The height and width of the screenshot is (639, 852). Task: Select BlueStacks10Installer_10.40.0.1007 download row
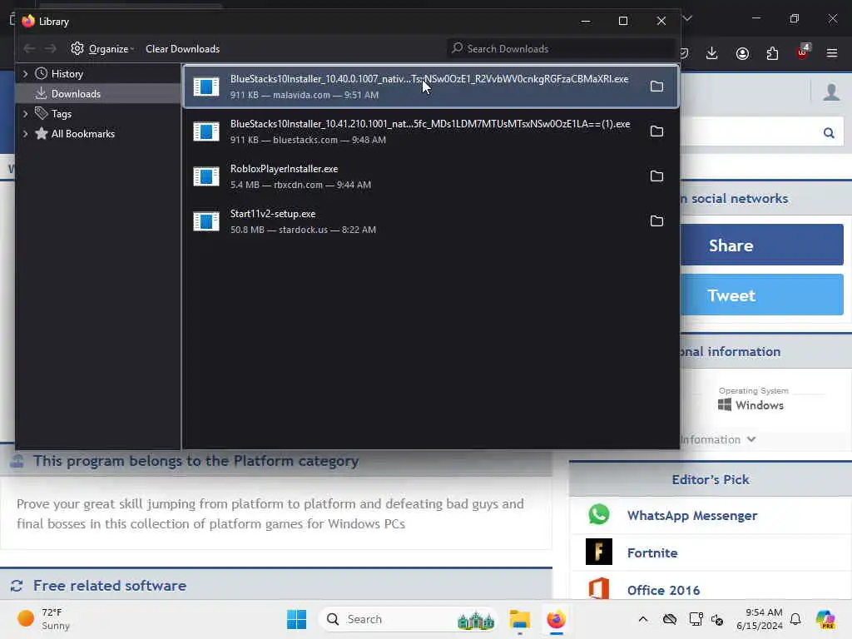coord(431,87)
